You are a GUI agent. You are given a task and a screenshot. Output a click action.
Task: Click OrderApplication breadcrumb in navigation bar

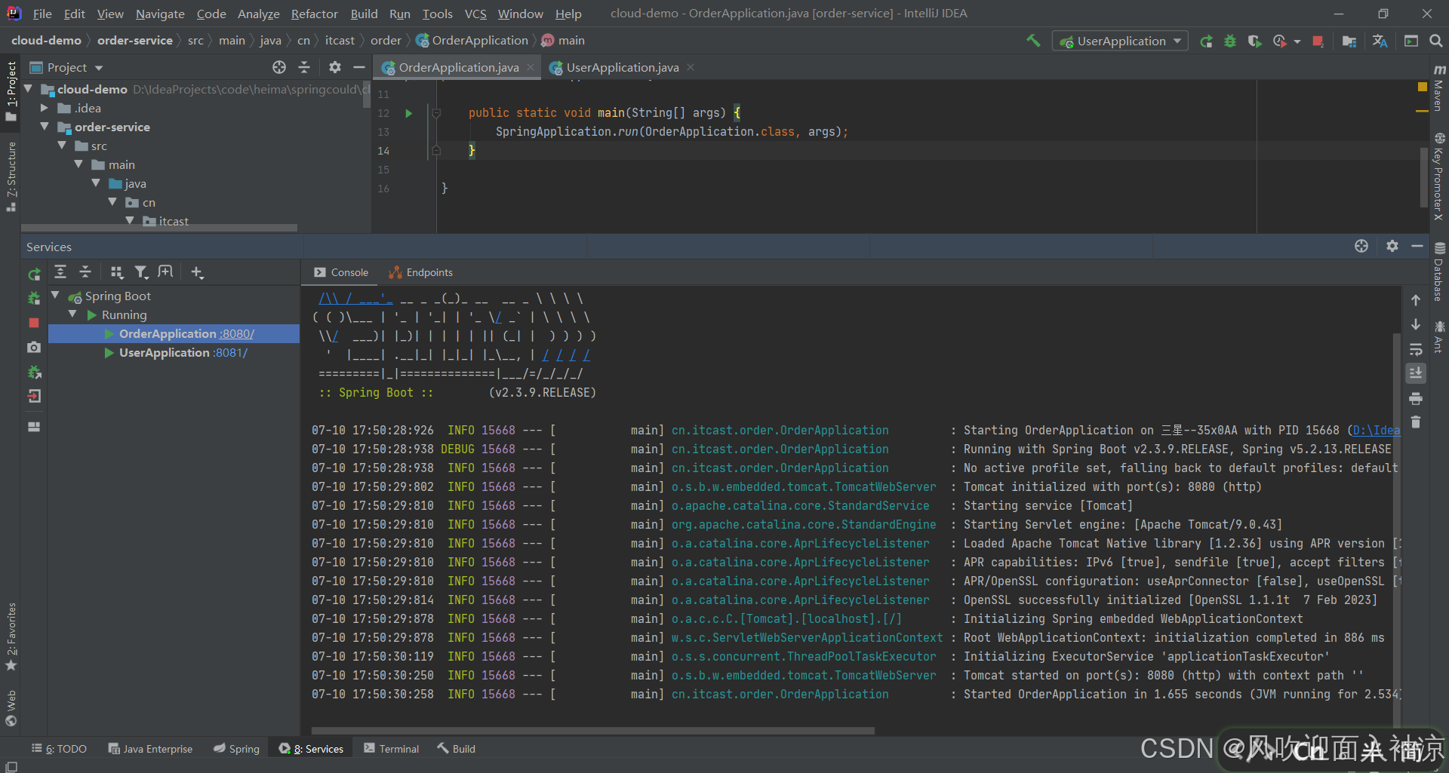click(472, 41)
